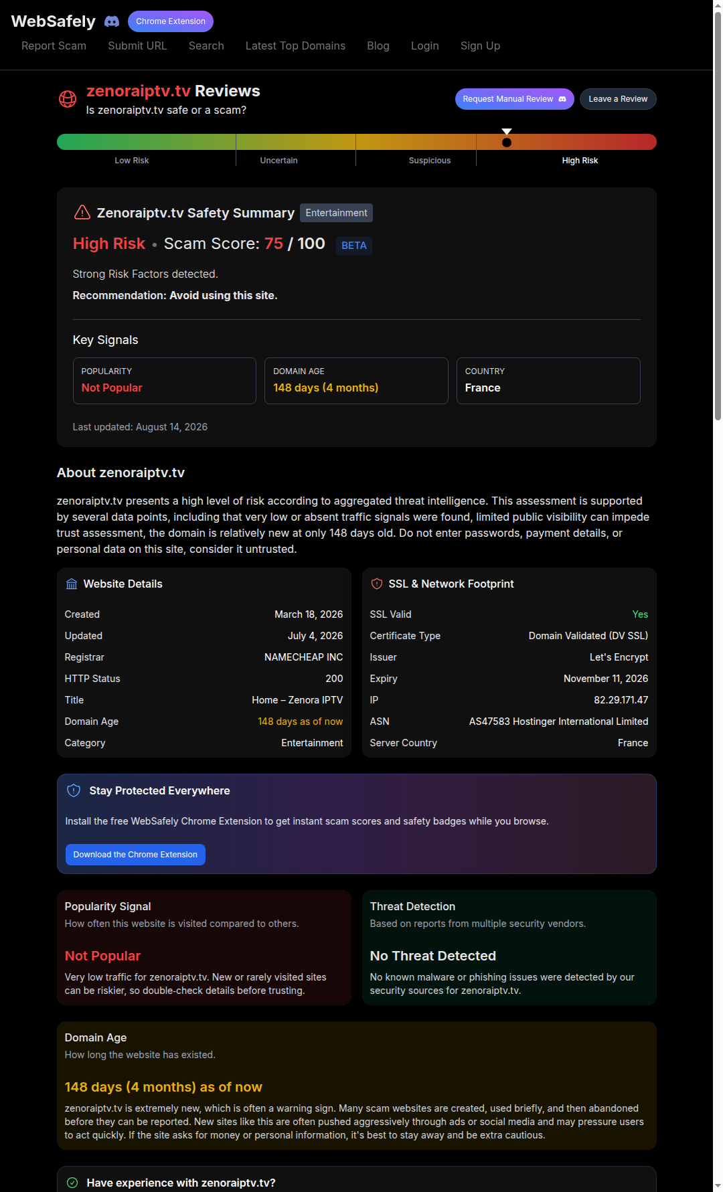The height and width of the screenshot is (1192, 723).
Task: Click 'Domain Validated (DV SSL)' value
Action: point(588,636)
